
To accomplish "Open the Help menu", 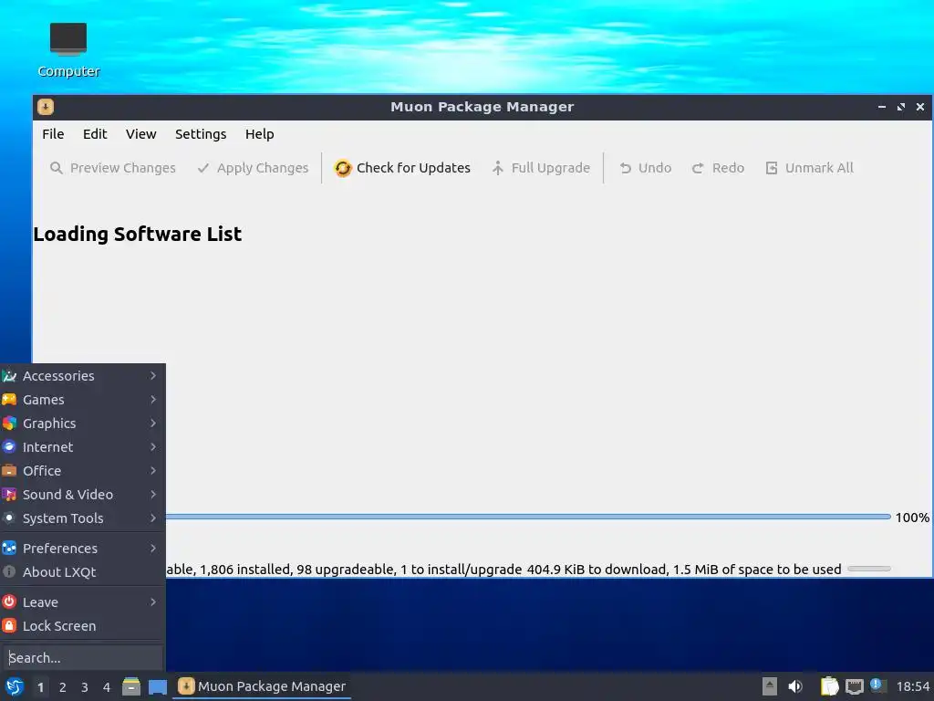I will click(259, 134).
